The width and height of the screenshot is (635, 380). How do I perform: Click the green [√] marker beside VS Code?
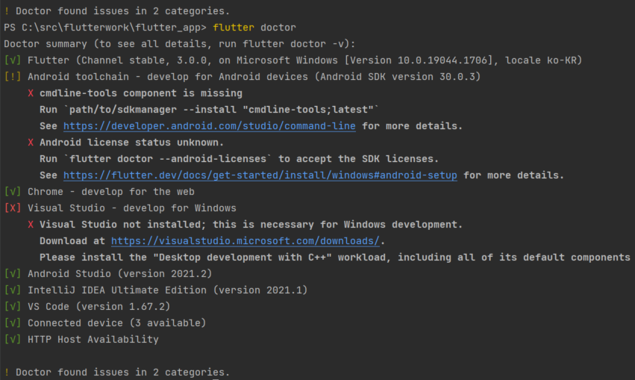[13, 307]
